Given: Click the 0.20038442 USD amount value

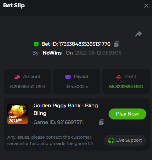Looking at the screenshot, I should [x=28, y=87].
